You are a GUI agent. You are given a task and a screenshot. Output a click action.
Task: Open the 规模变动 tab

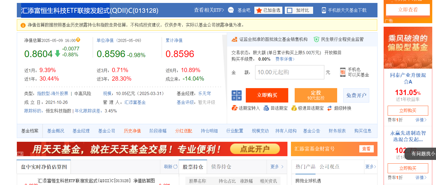pos(260,131)
